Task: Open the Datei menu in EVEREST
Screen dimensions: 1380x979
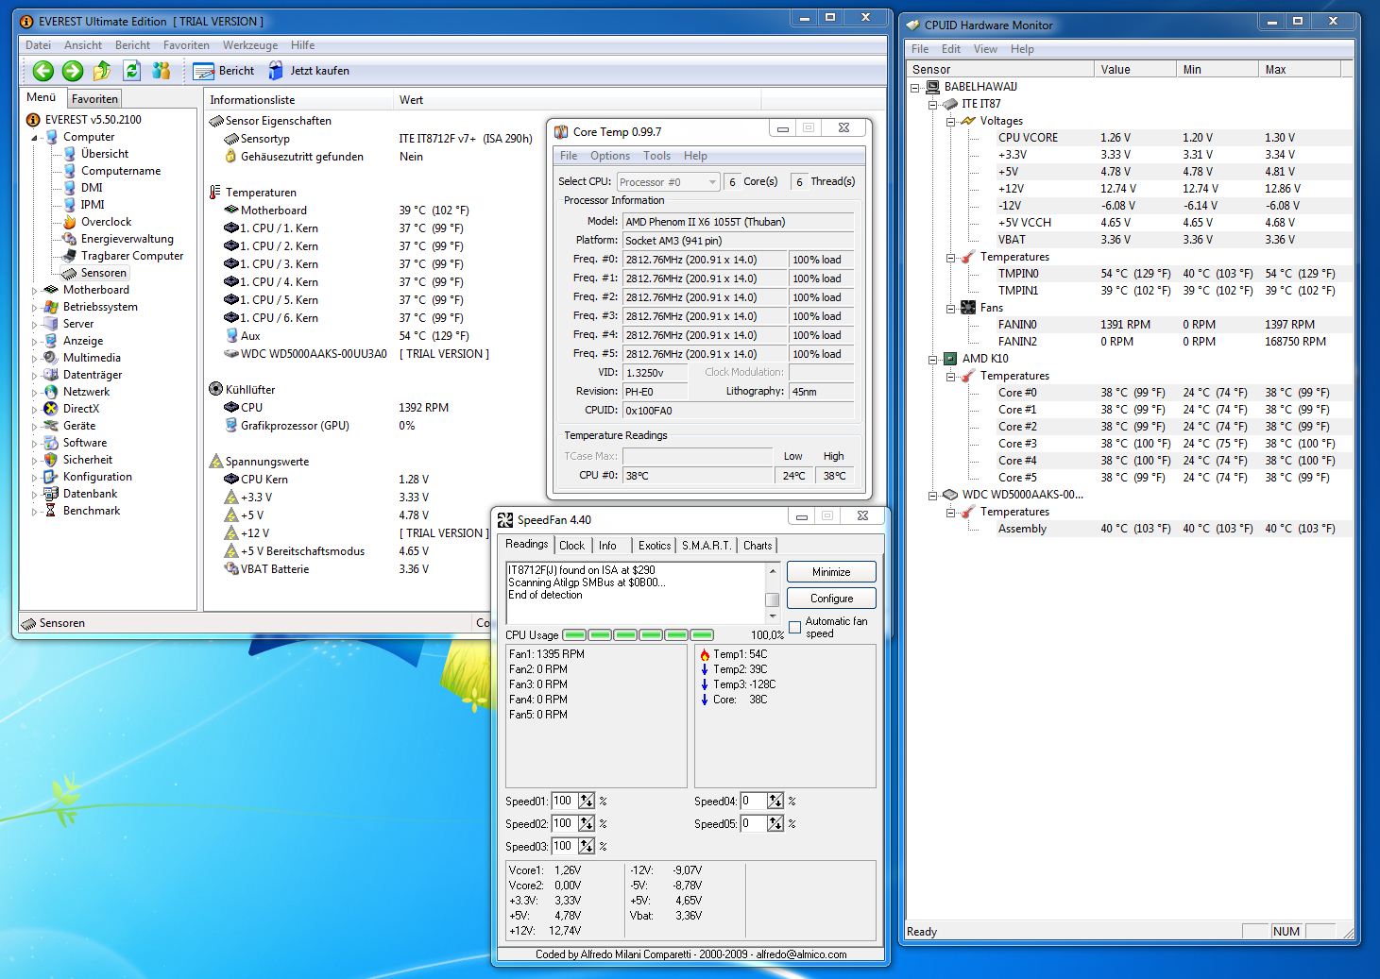Action: (x=39, y=45)
